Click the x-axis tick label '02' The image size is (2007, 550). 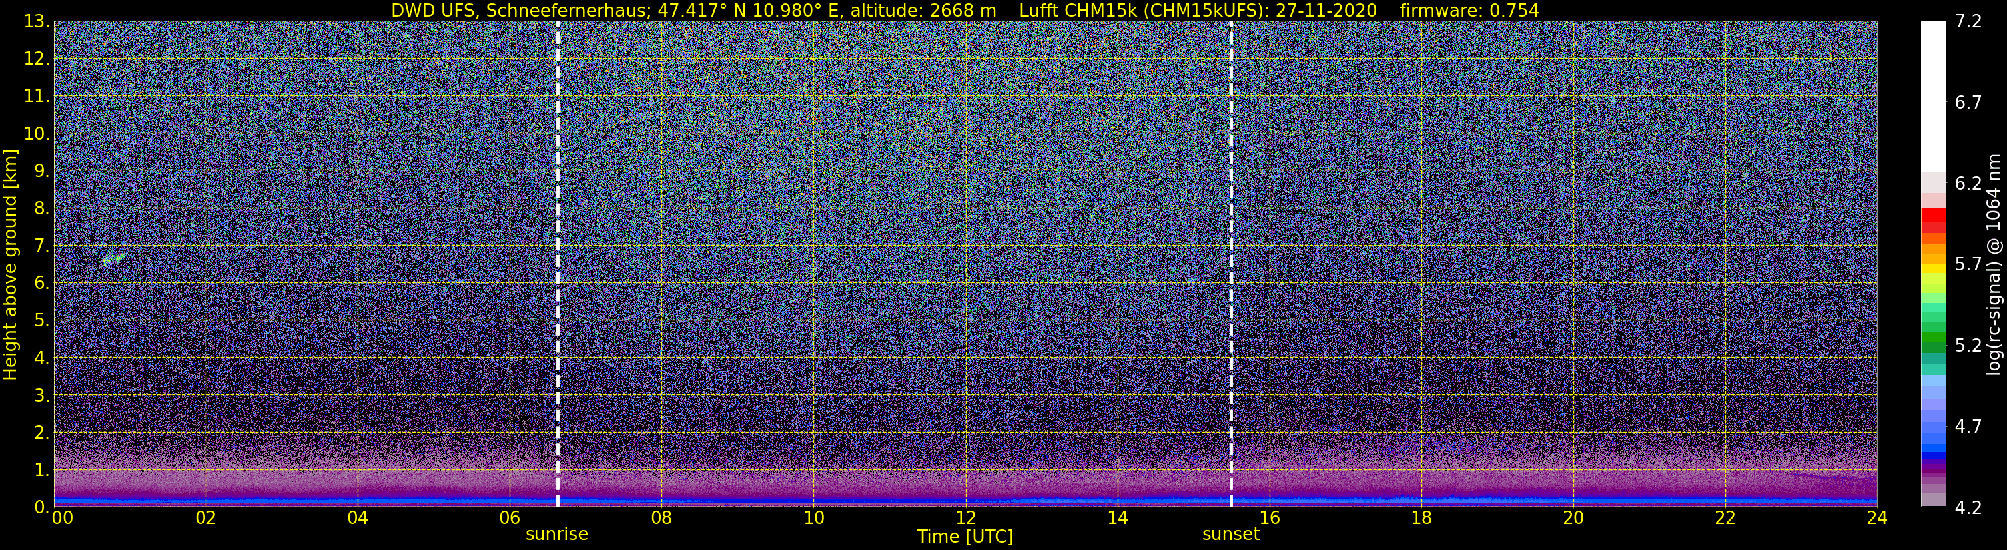coord(206,518)
